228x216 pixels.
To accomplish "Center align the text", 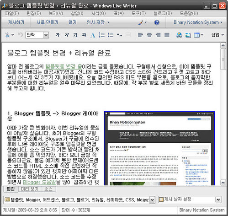I will [149, 35].
